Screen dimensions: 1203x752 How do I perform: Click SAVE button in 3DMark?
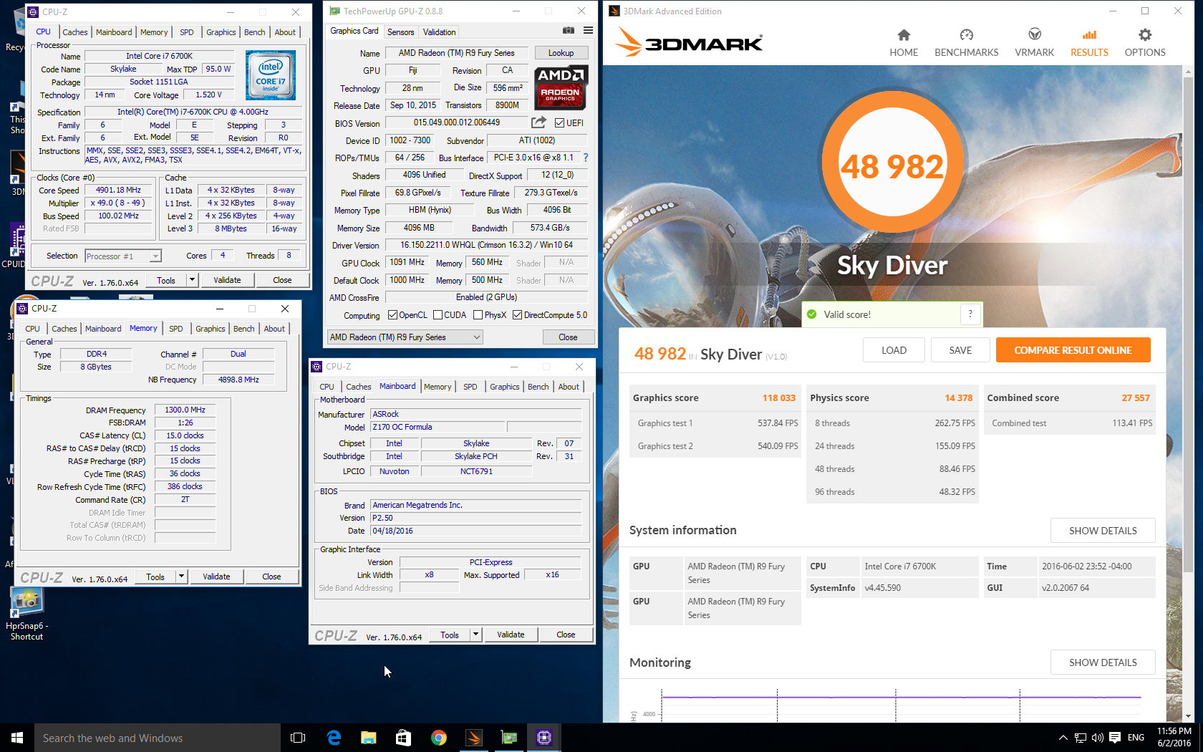coord(960,350)
